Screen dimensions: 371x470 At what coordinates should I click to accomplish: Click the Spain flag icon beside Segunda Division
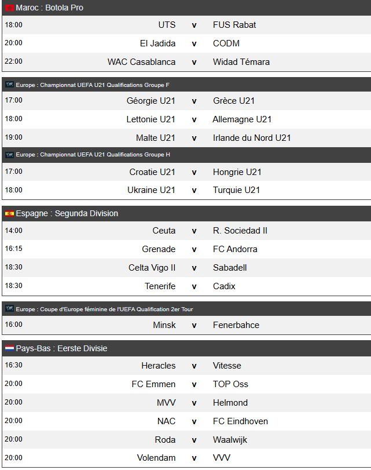(x=10, y=213)
